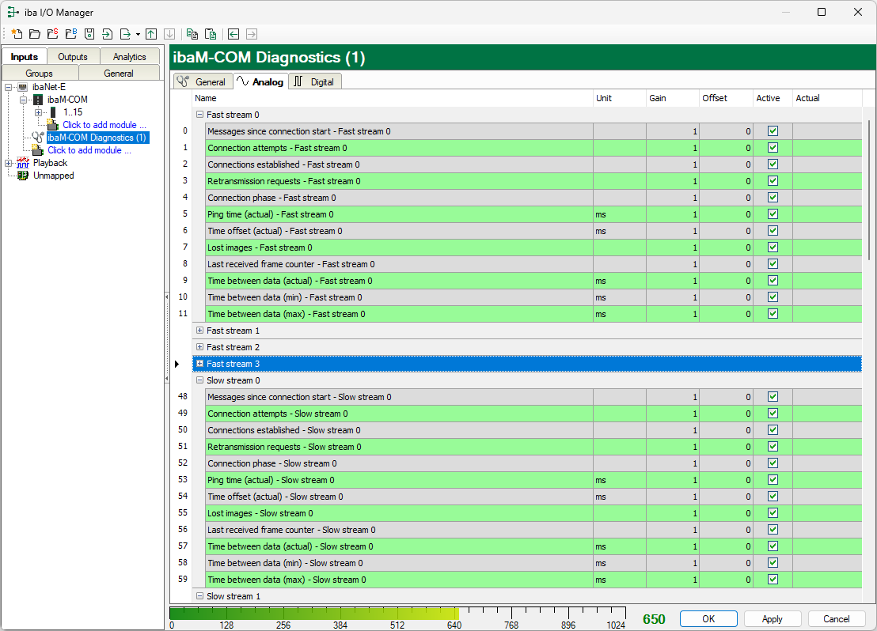Image resolution: width=877 pixels, height=631 pixels.
Task: Click the Save floppy disk toolbar icon
Action: (89, 34)
